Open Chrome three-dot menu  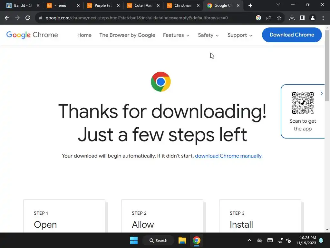[323, 18]
